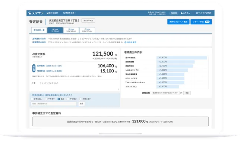
Task: Open the 山岸さん user account dropdown
Action: [x=186, y=13]
